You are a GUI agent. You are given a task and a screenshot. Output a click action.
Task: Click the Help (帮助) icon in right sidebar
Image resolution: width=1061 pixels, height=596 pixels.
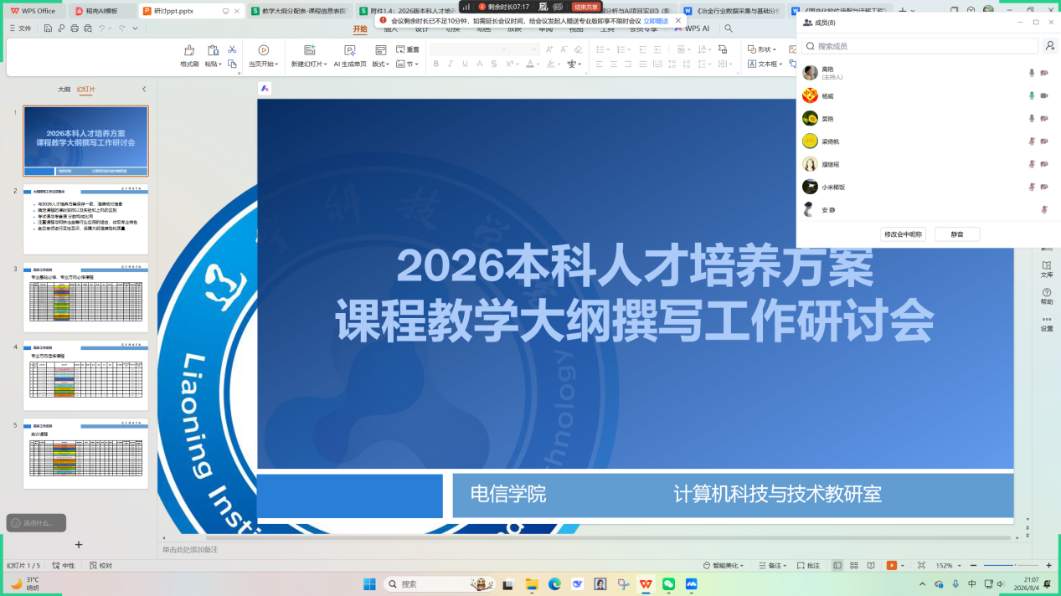click(1047, 292)
